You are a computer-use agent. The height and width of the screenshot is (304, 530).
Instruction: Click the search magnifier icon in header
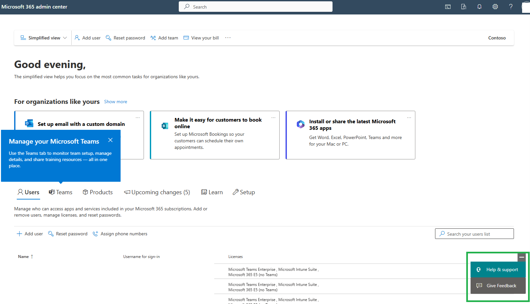point(187,7)
